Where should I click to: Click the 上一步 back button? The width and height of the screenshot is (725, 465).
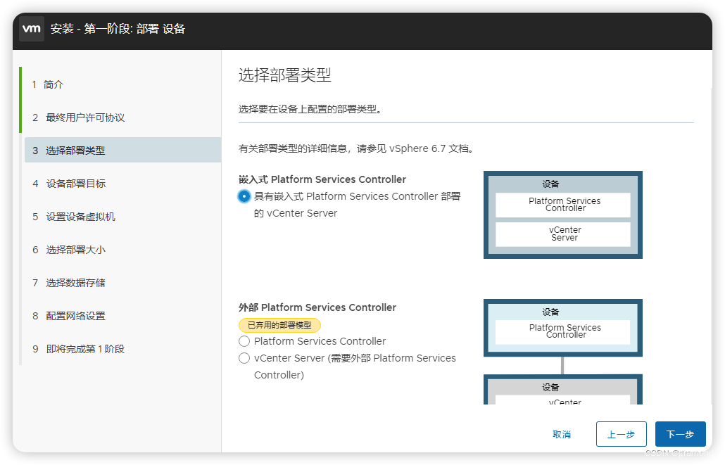[x=621, y=435]
